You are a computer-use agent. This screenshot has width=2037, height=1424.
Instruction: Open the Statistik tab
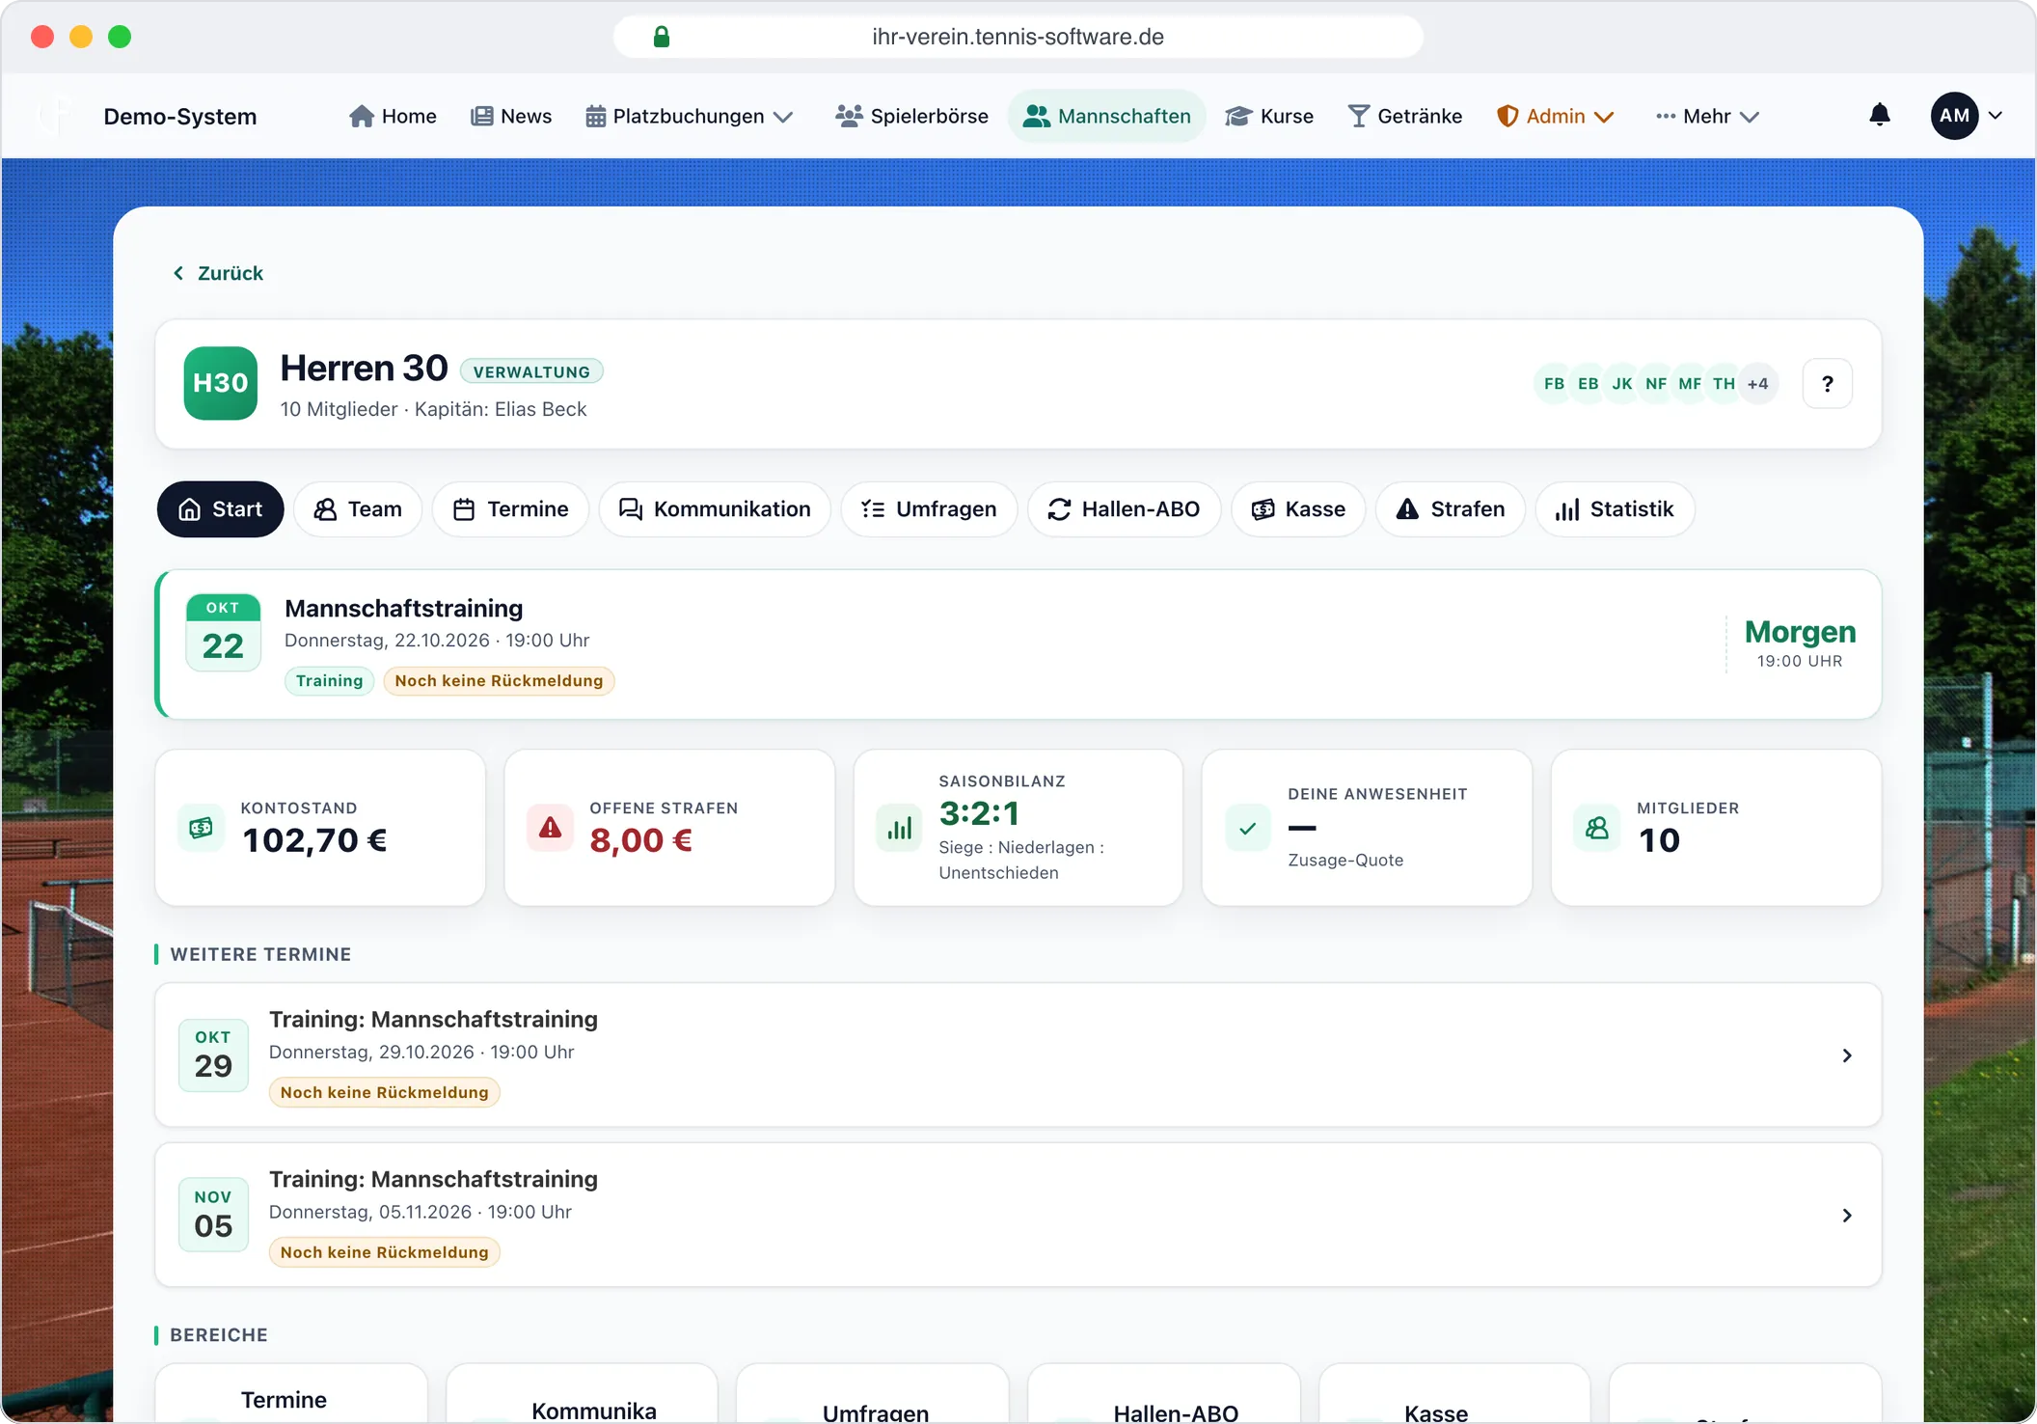(x=1615, y=509)
